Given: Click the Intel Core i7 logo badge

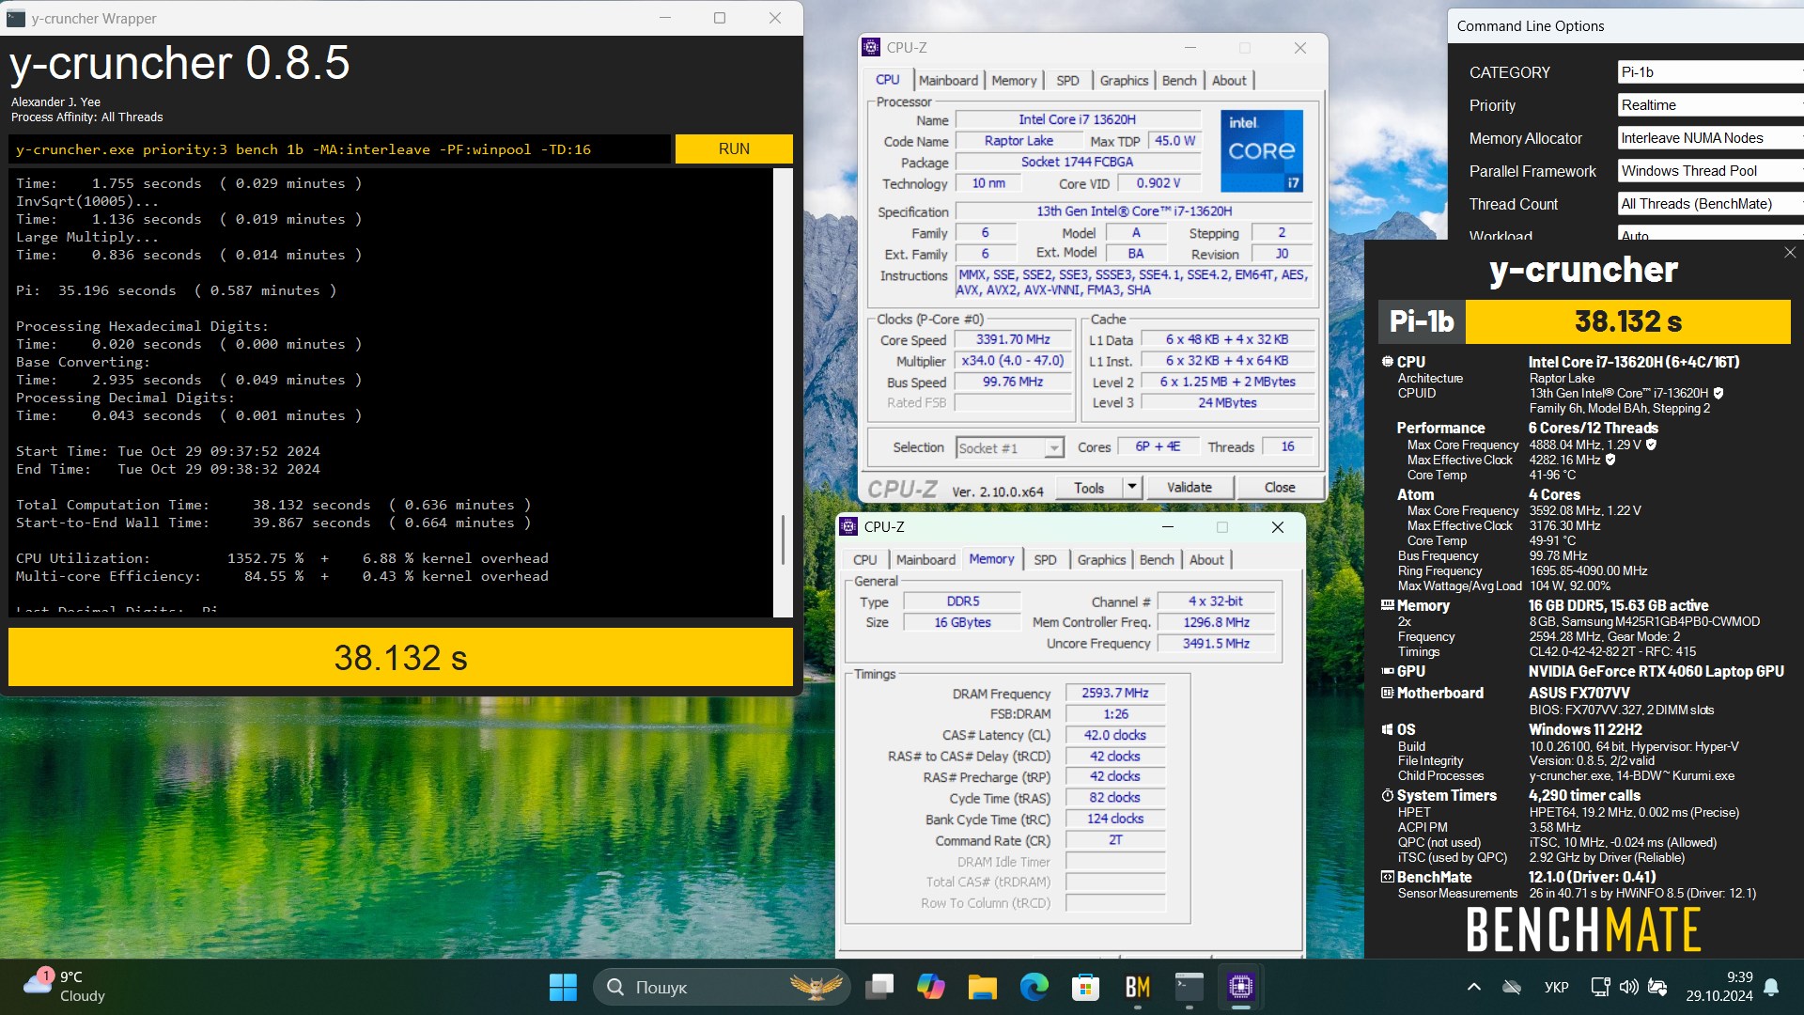Looking at the screenshot, I should point(1262,151).
